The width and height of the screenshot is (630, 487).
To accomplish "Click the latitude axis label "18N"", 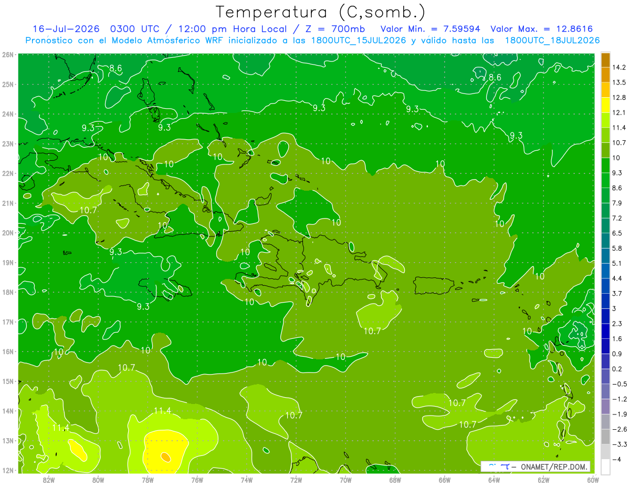I will coord(7,292).
